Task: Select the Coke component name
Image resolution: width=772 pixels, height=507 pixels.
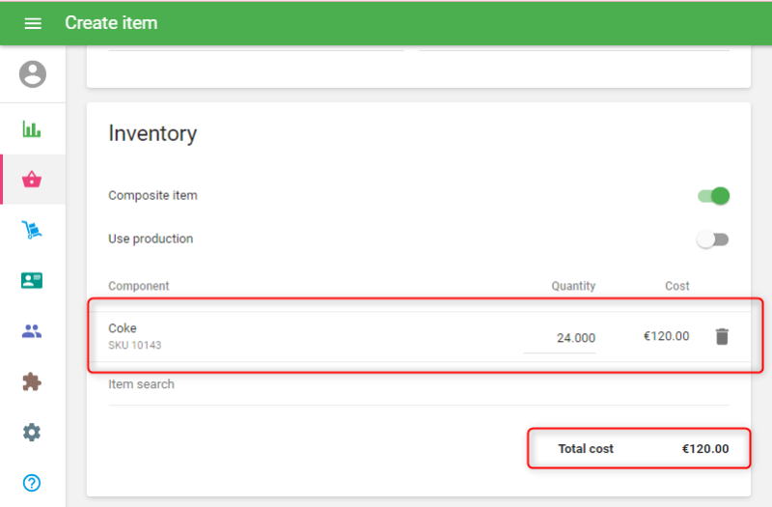Action: tap(123, 328)
